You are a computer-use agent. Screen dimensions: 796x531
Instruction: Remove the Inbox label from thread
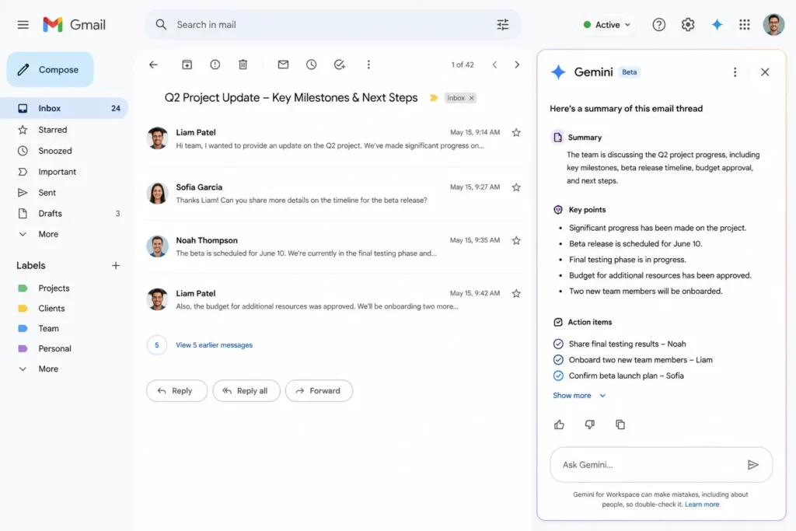(472, 98)
